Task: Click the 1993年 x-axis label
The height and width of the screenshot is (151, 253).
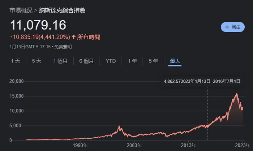Action: coord(80,145)
